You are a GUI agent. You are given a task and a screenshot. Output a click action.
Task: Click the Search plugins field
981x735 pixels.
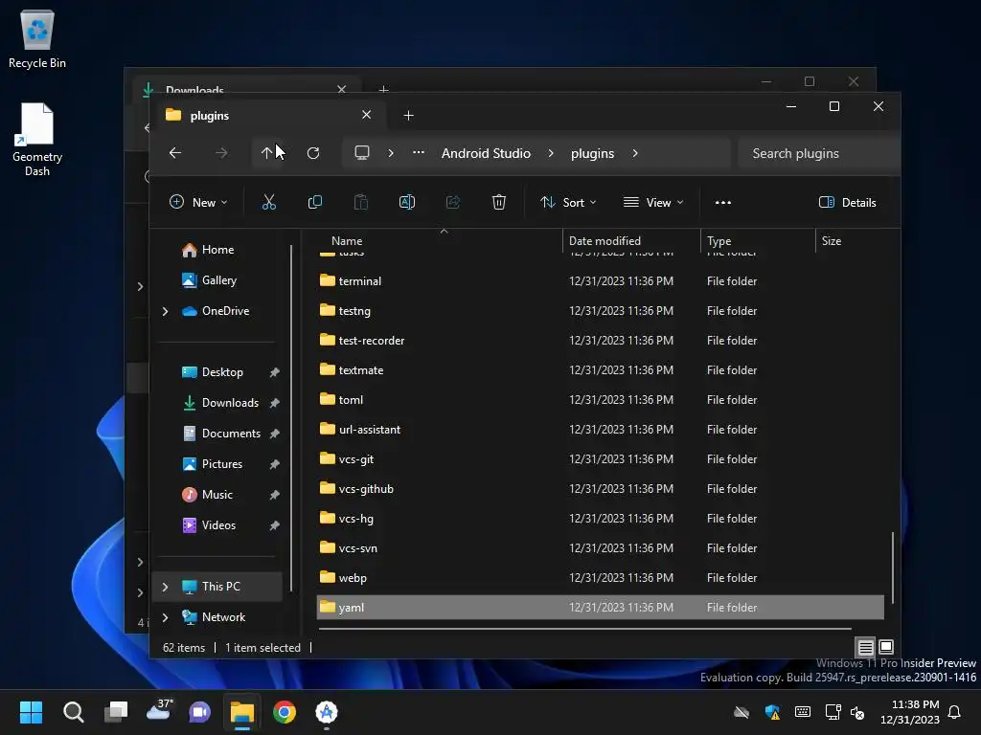point(818,153)
